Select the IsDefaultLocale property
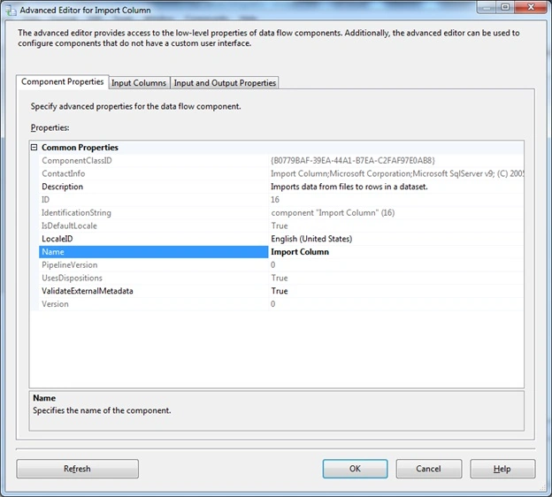 tap(154, 226)
